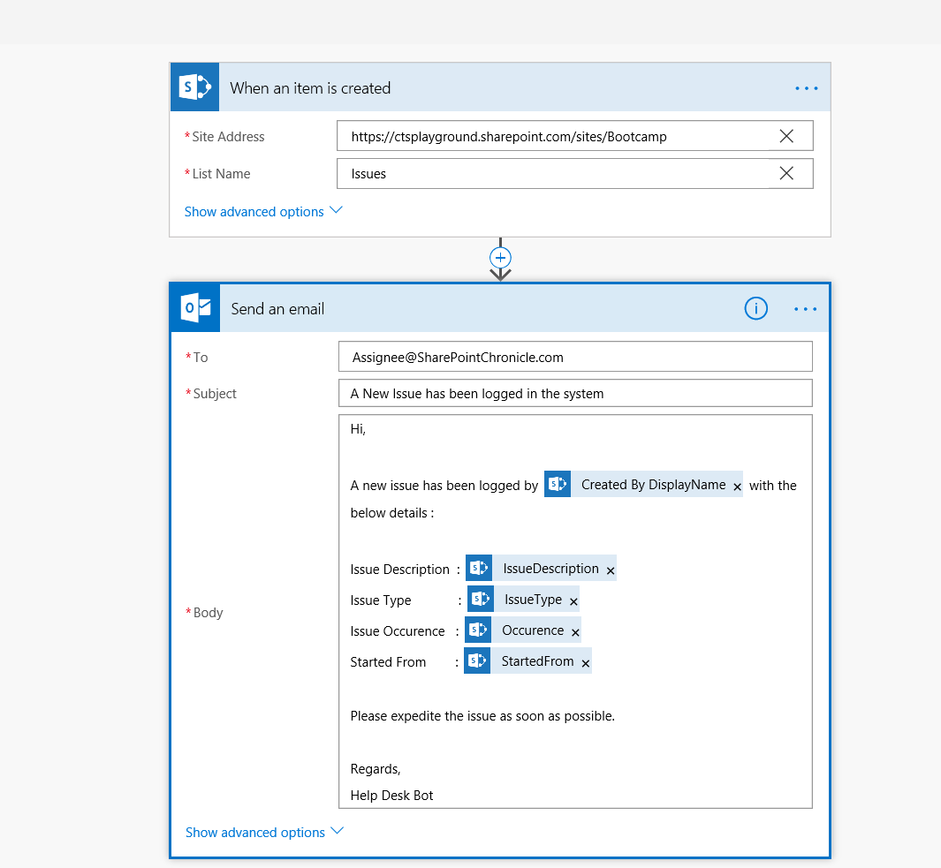Viewport: 941px width, 868px height.
Task: Click the 'Regards,' line in body
Action: point(376,770)
